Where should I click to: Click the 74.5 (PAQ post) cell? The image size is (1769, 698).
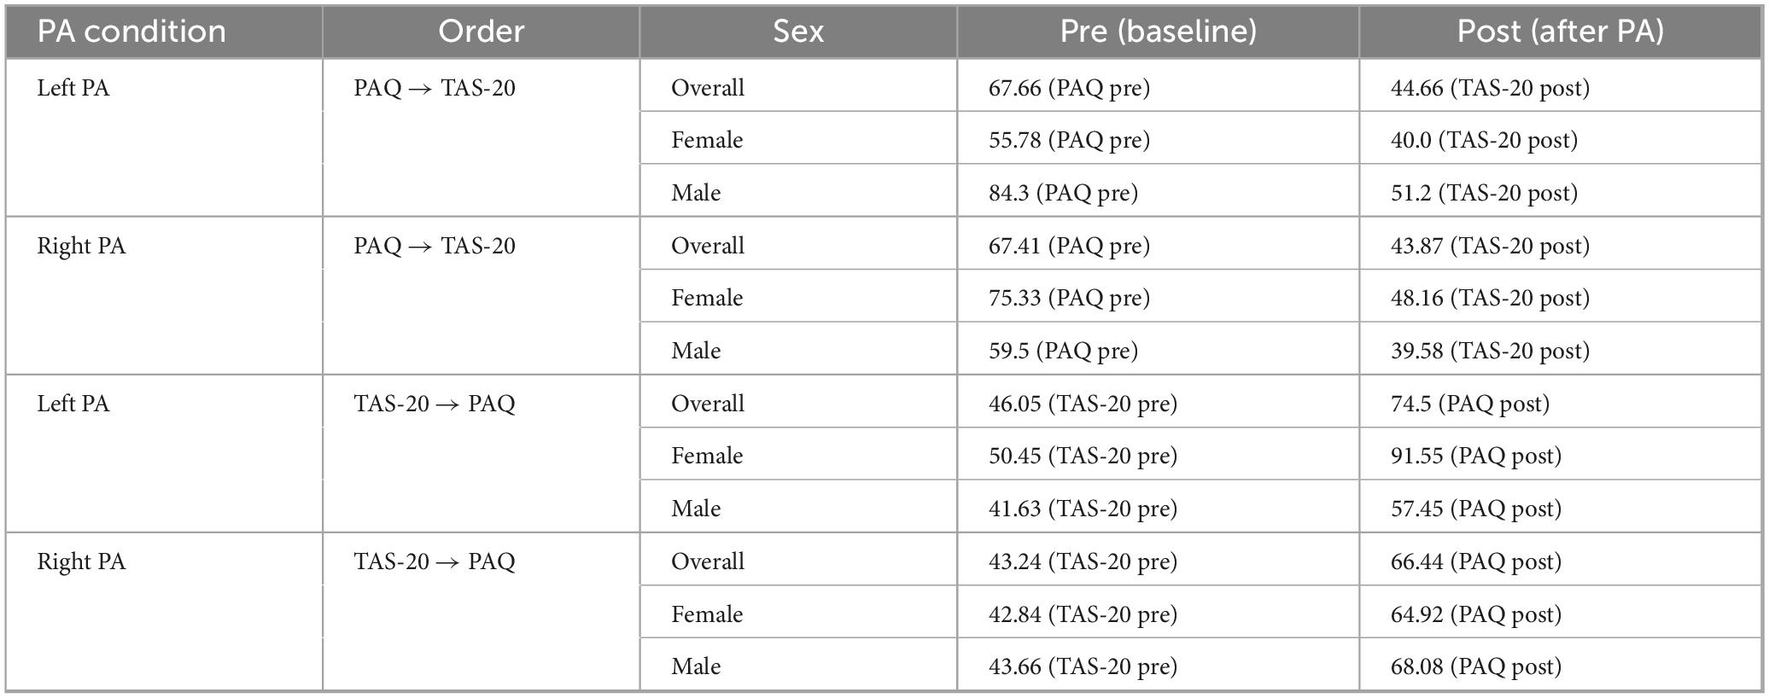pyautogui.click(x=1469, y=404)
